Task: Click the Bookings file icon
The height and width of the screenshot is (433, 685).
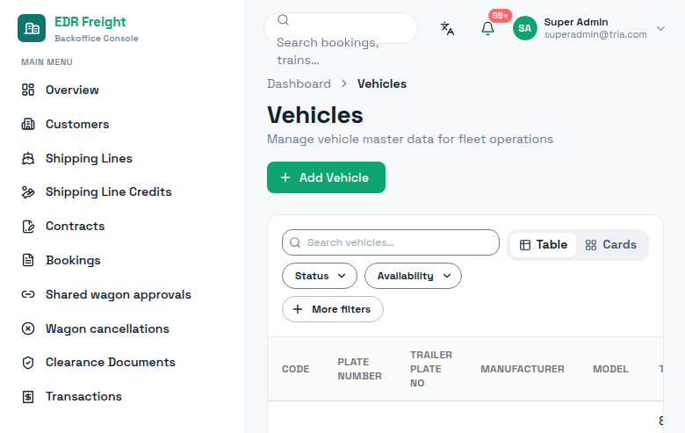Action: coord(28,260)
